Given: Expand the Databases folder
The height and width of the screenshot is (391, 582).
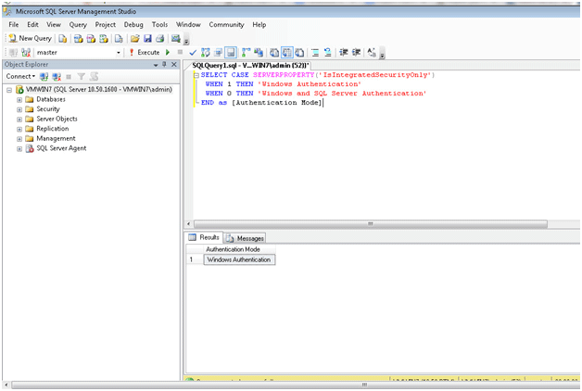Looking at the screenshot, I should click(19, 100).
